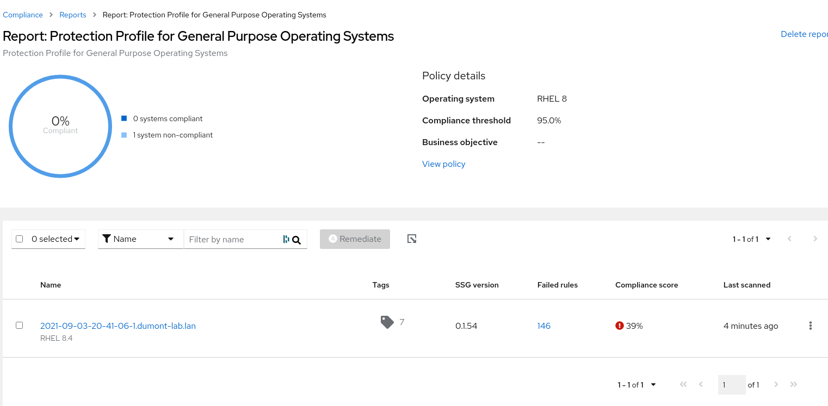The width and height of the screenshot is (828, 406).
Task: Open the 146 failed rules link
Action: 543,326
